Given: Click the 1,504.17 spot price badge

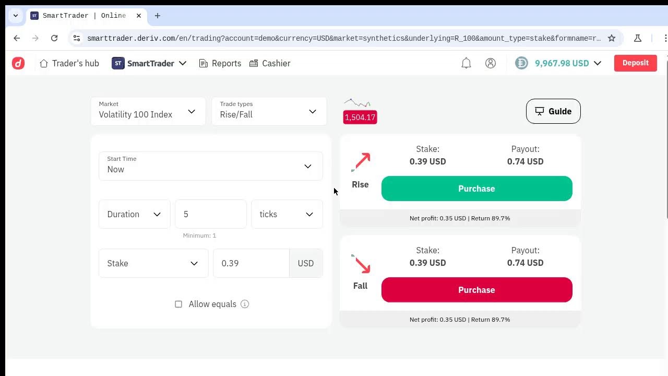Looking at the screenshot, I should pos(360,118).
